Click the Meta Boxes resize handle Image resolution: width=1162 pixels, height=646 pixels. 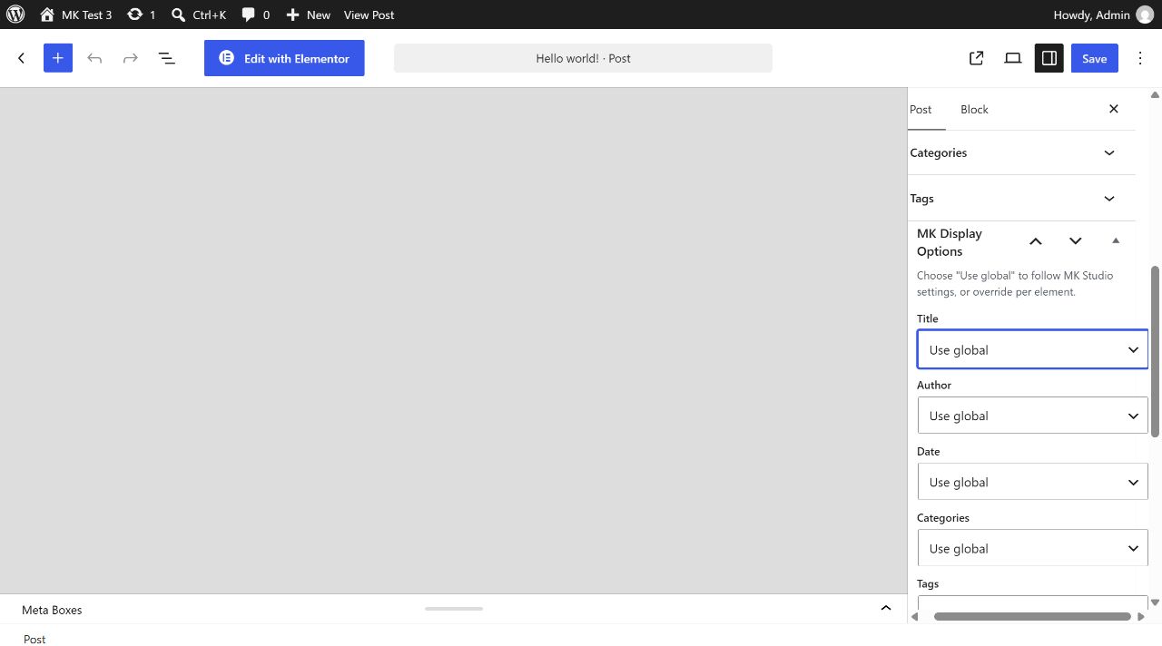454,609
